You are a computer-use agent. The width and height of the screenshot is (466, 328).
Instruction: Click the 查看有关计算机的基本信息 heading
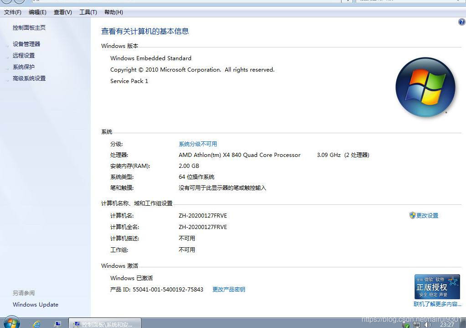(145, 31)
